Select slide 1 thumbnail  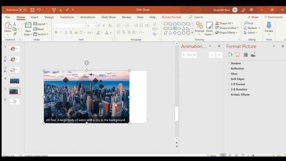tap(15, 49)
